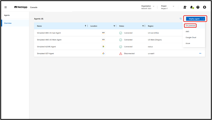
Task: Click the Disconnected status text
Action: 129,53
